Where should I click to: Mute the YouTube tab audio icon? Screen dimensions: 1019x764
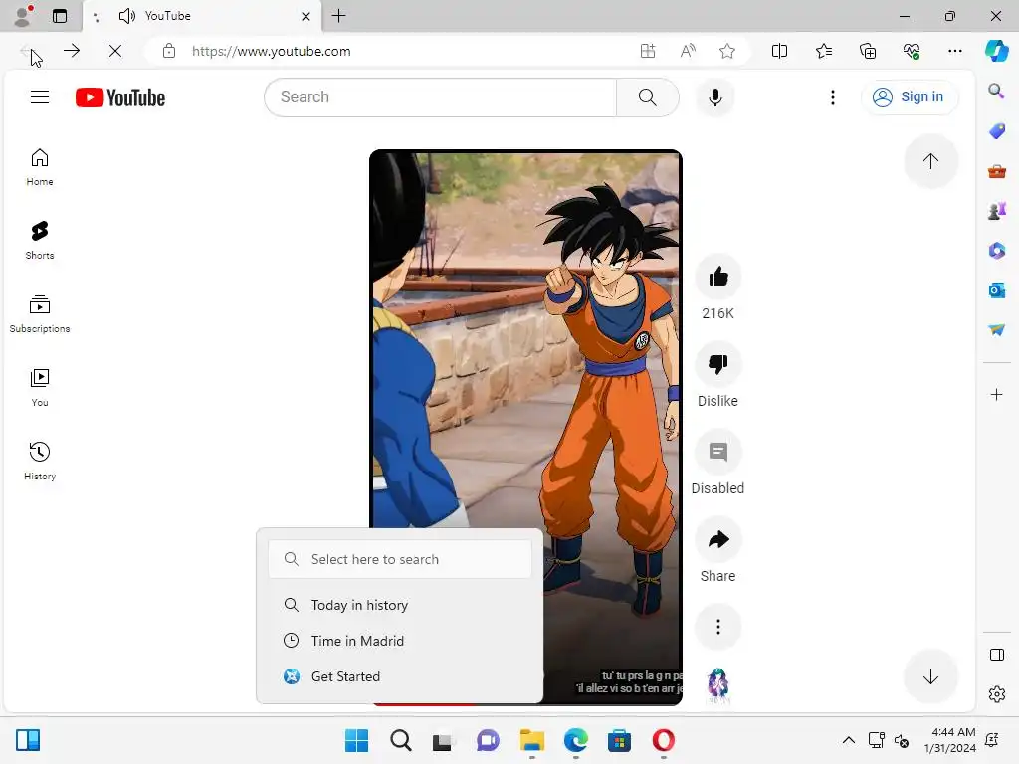(126, 16)
